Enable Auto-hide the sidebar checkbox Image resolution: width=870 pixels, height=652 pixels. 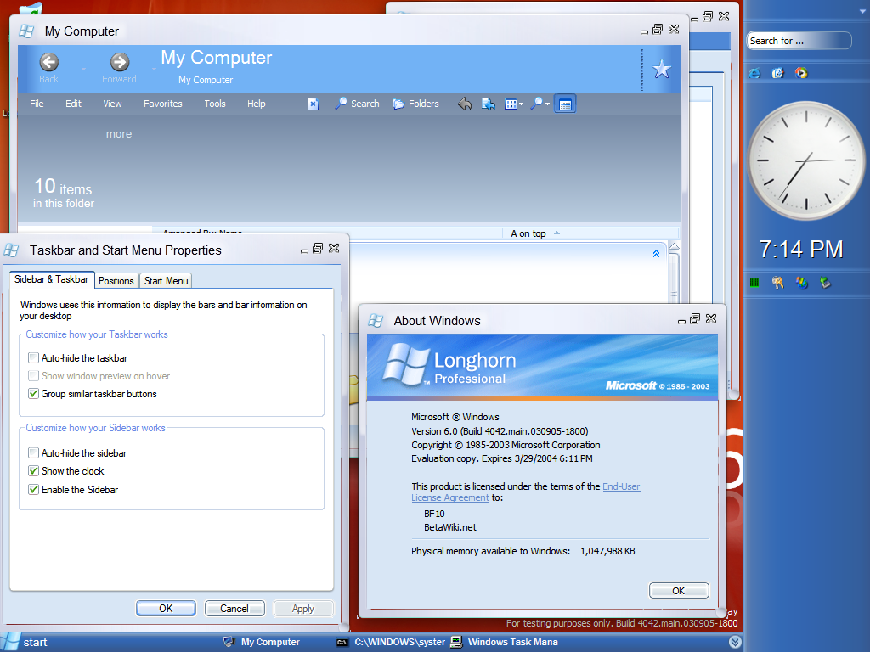point(33,453)
